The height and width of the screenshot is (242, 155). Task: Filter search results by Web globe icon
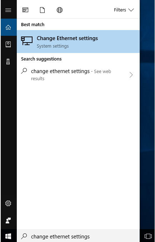pyautogui.click(x=60, y=10)
